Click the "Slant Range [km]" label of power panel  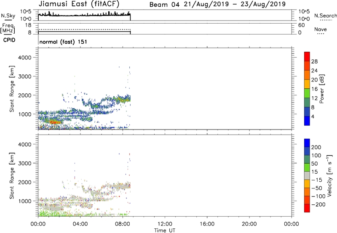[x=12, y=89]
